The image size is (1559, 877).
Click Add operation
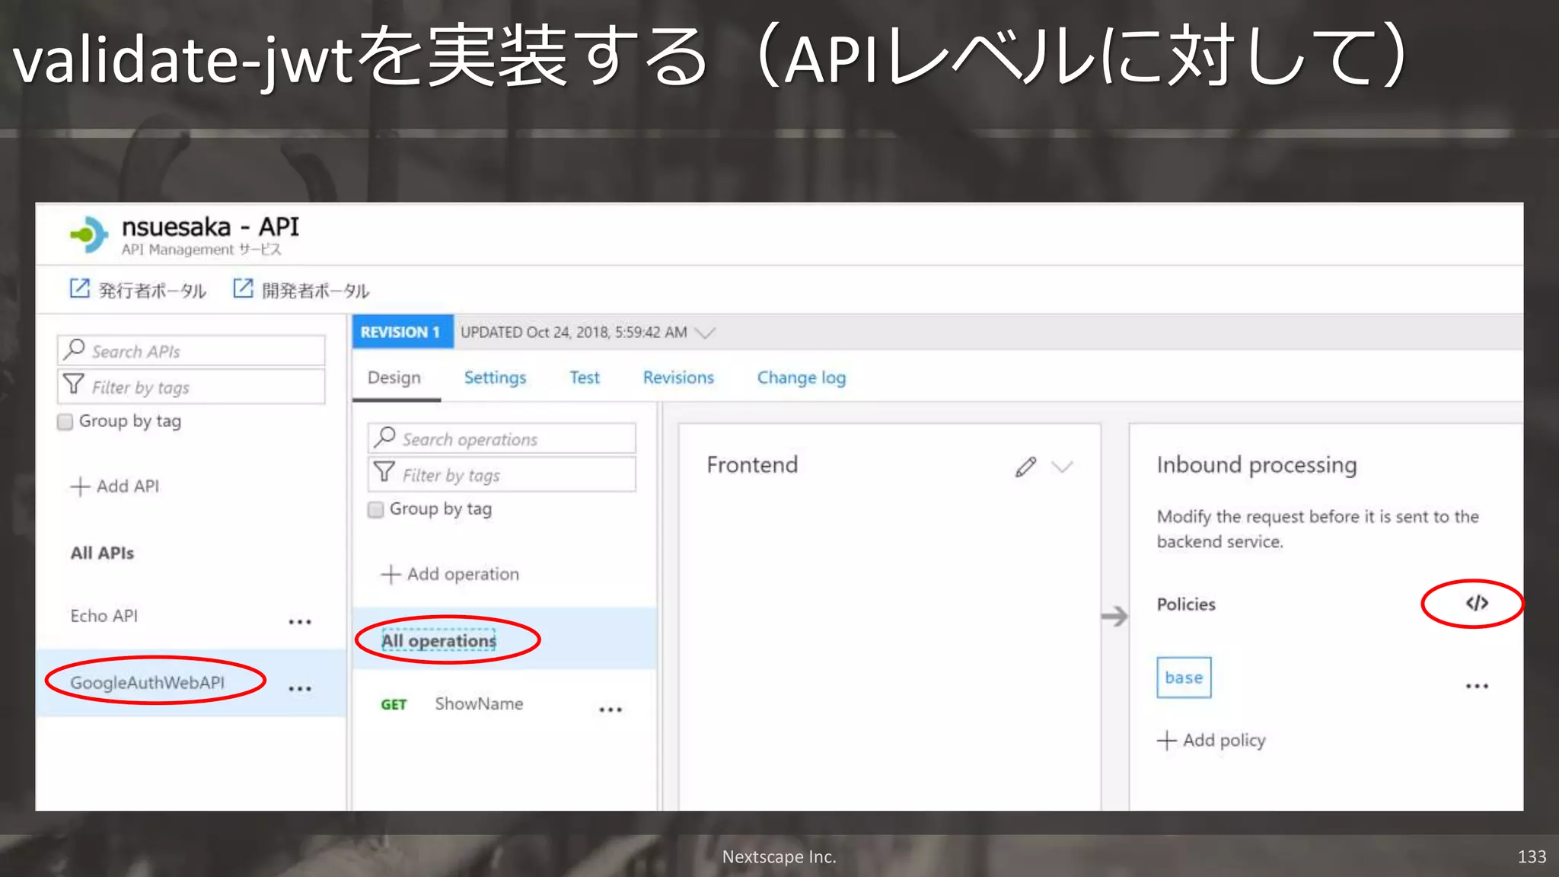tap(450, 574)
